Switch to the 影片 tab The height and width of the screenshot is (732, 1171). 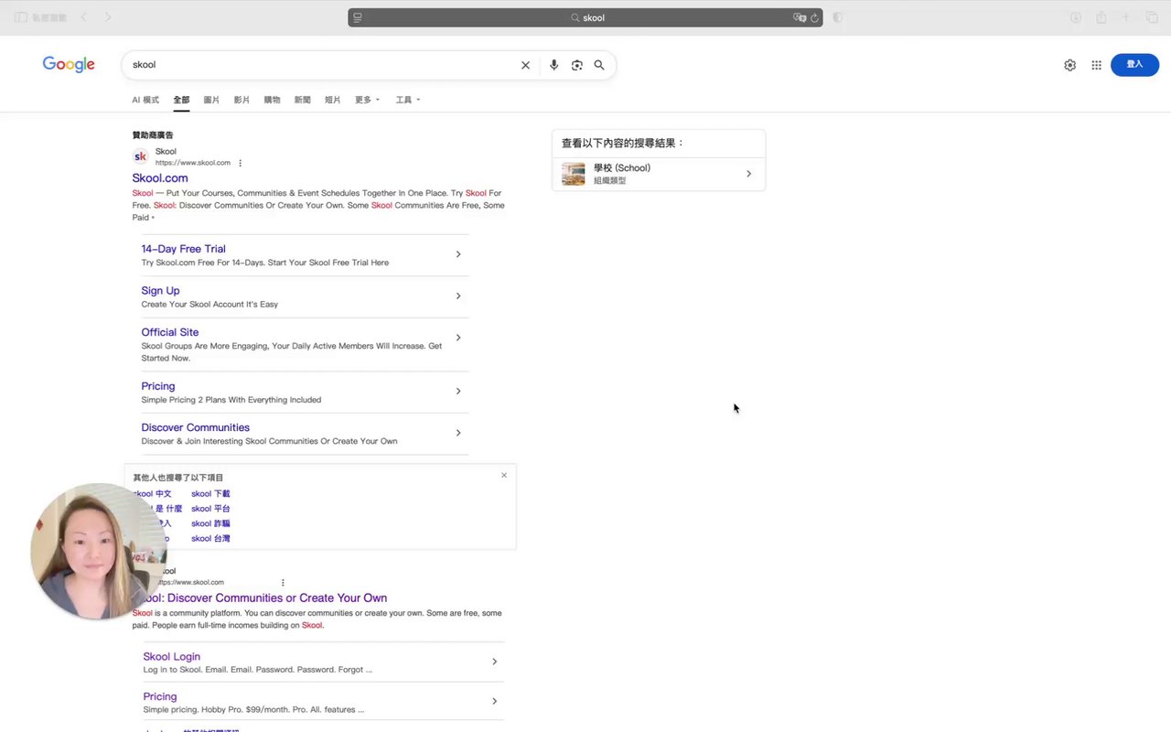pyautogui.click(x=242, y=100)
